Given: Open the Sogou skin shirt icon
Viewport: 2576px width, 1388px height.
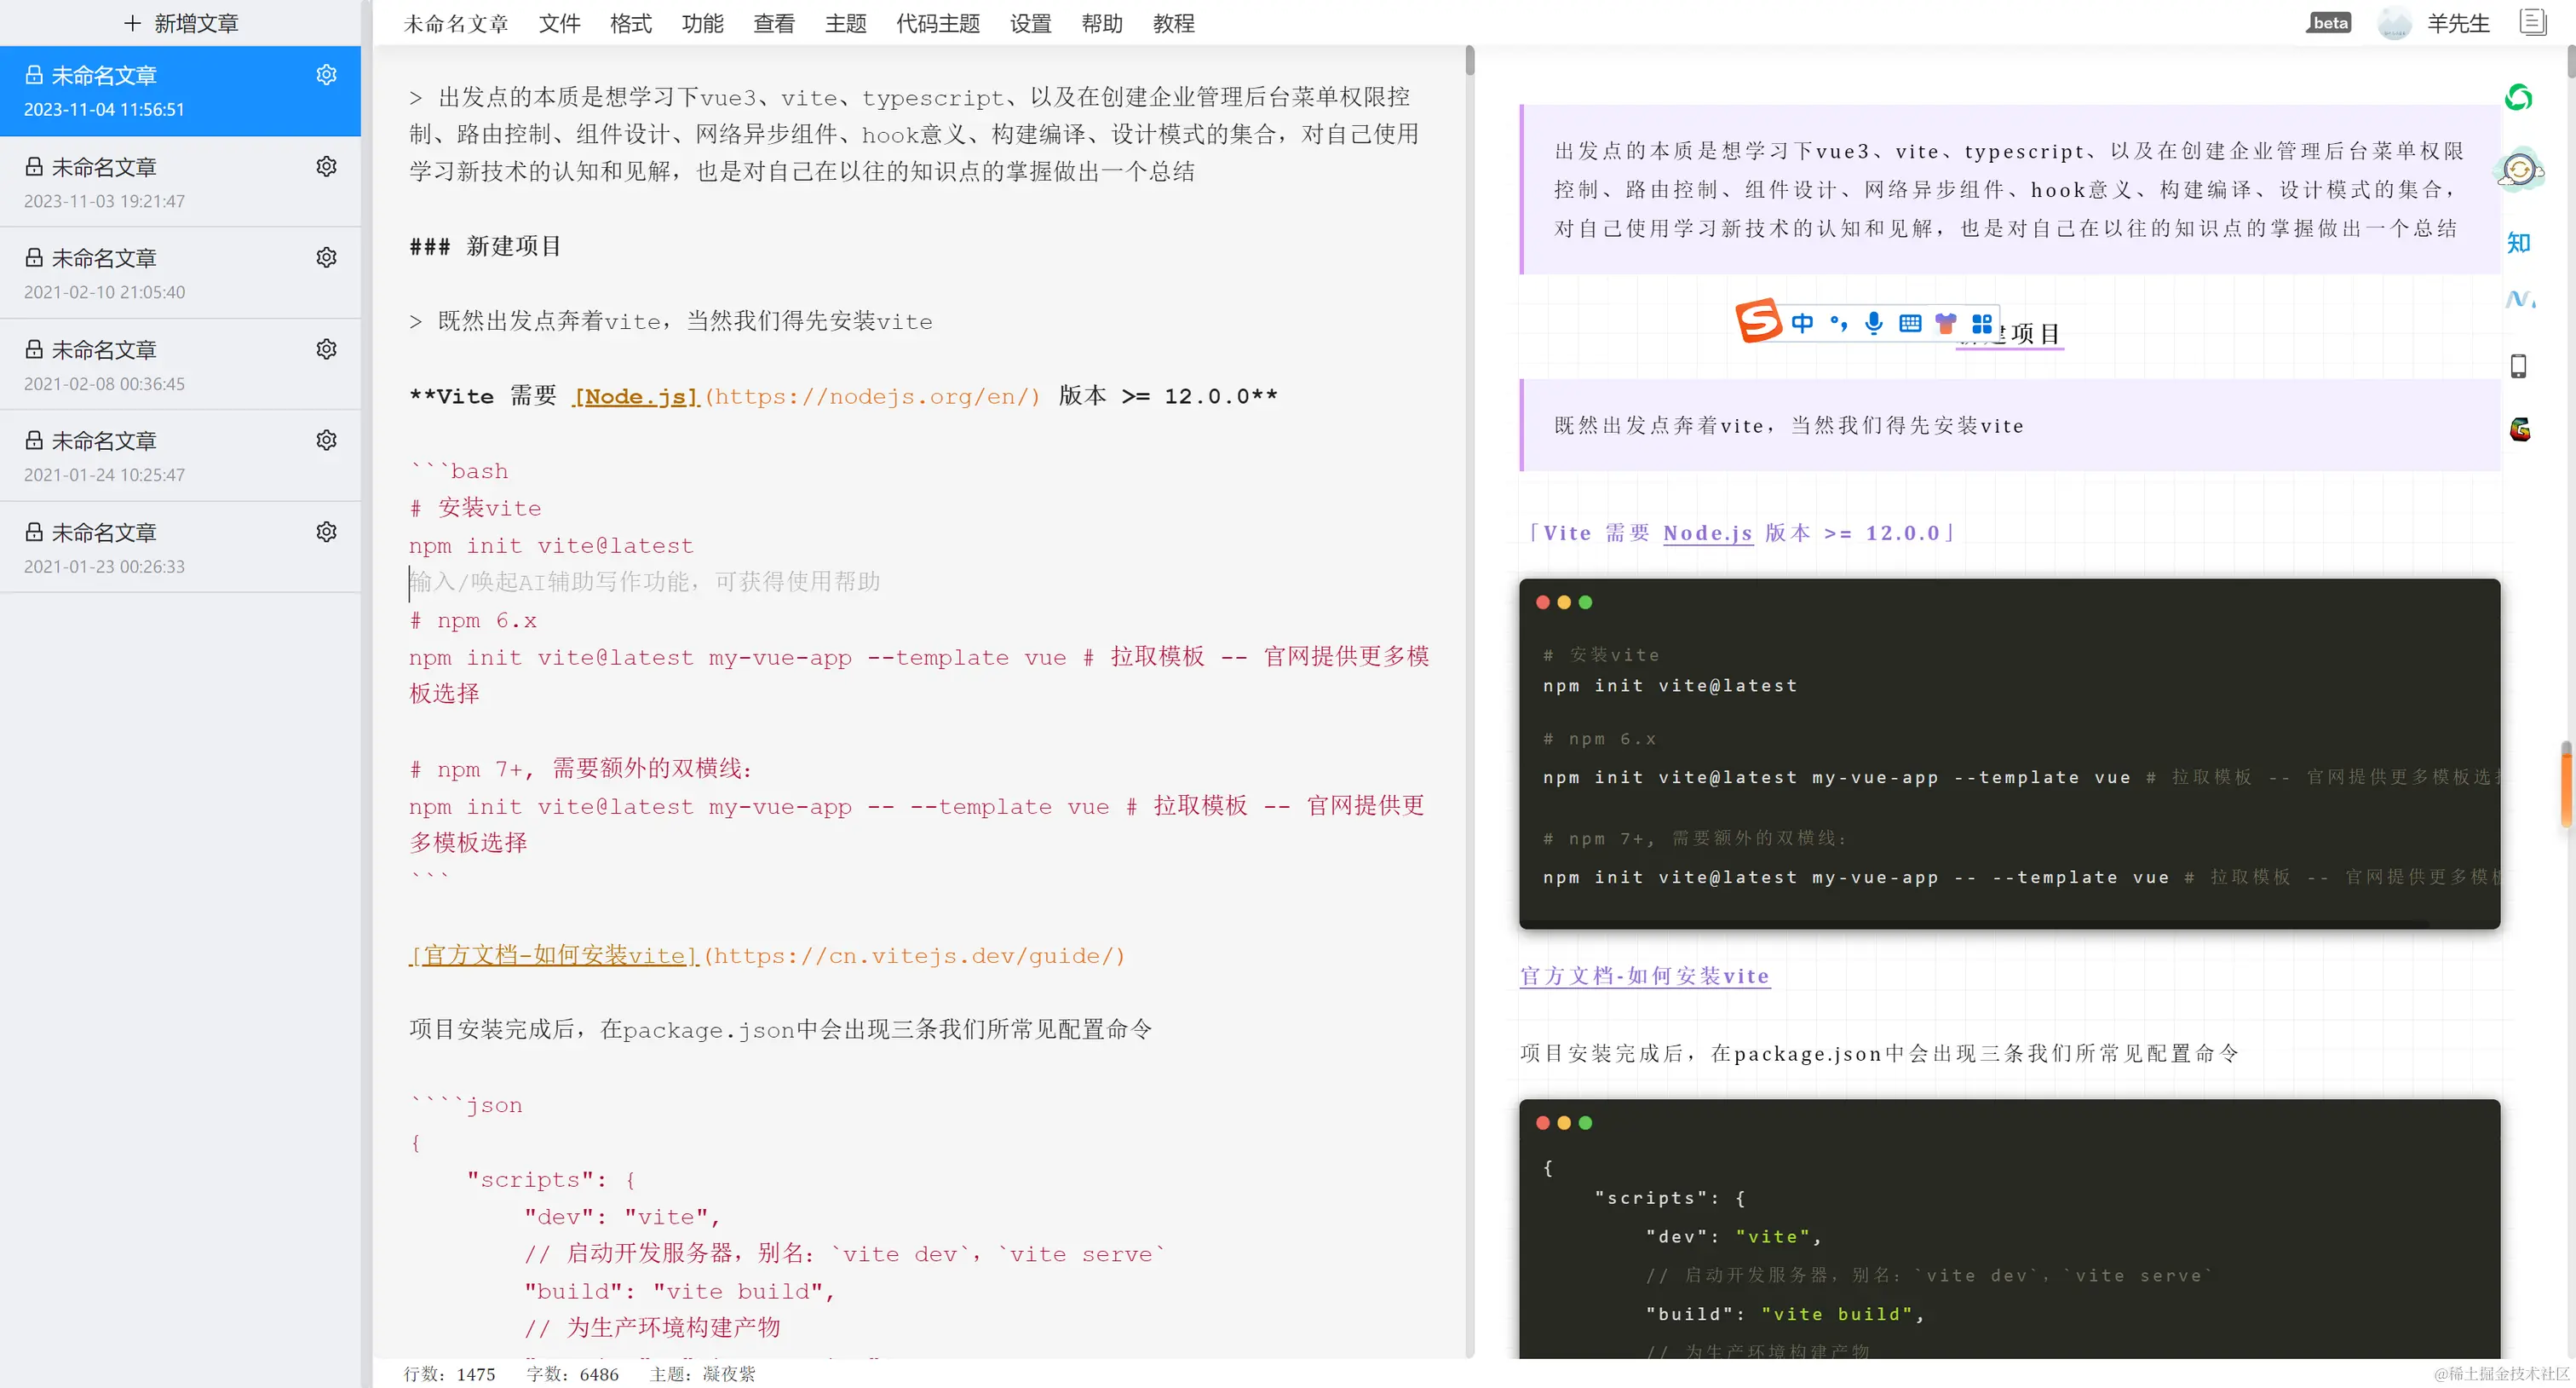Looking at the screenshot, I should pyautogui.click(x=1945, y=323).
